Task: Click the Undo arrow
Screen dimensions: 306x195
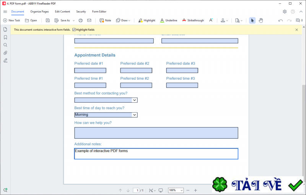Action: pos(280,20)
